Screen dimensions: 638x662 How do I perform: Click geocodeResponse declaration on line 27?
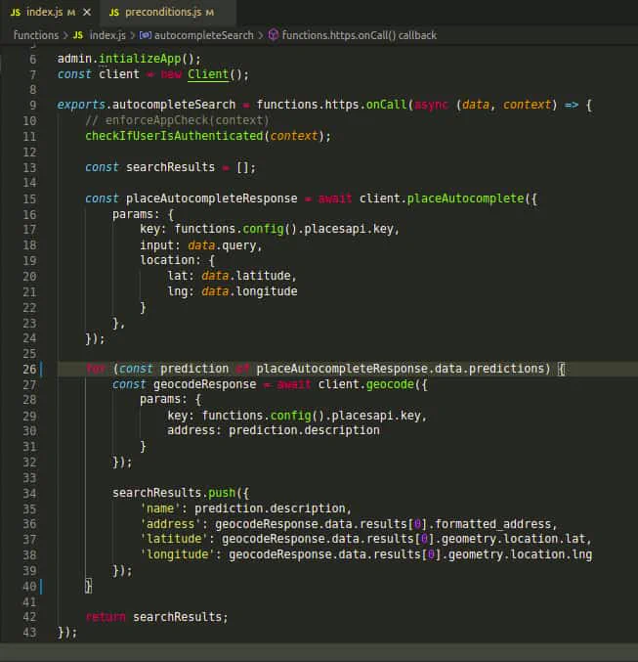[204, 384]
